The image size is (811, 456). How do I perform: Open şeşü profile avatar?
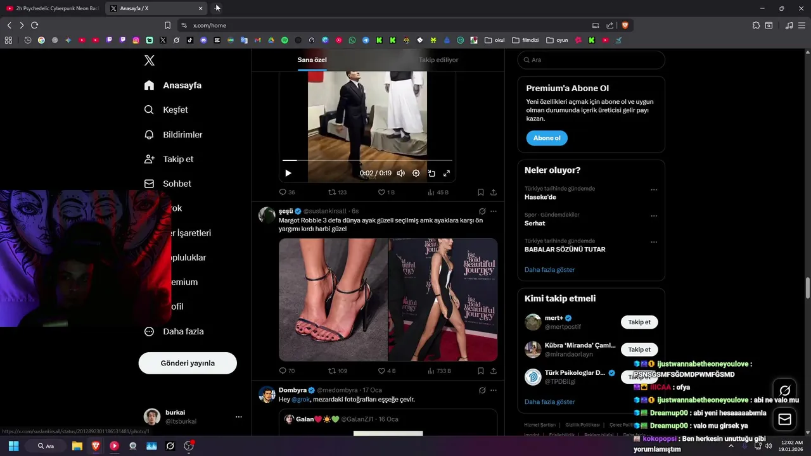tap(267, 215)
